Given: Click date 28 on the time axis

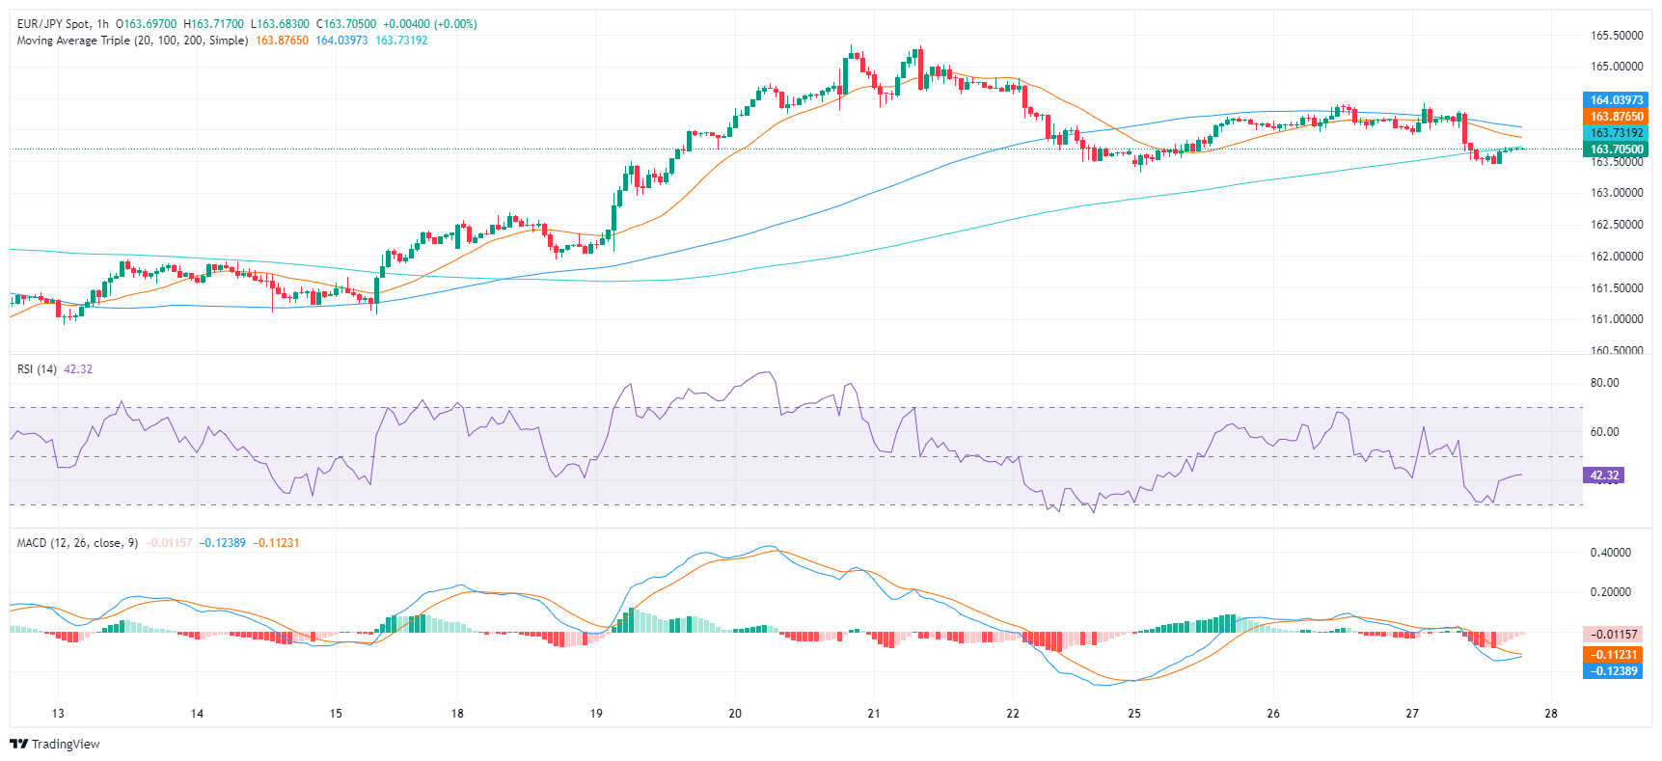Looking at the screenshot, I should [1551, 714].
